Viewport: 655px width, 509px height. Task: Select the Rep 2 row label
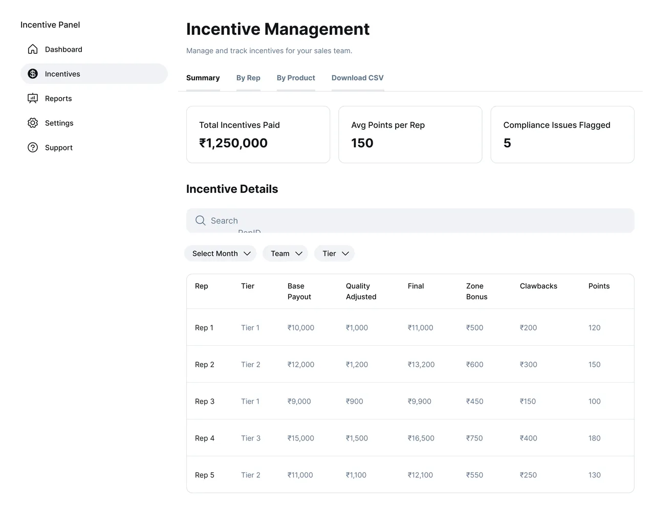[x=205, y=364]
